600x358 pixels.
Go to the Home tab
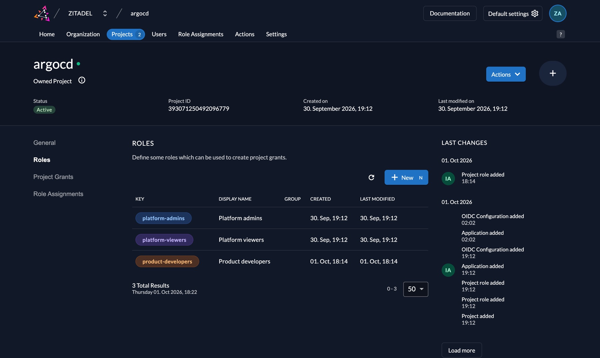(x=47, y=34)
